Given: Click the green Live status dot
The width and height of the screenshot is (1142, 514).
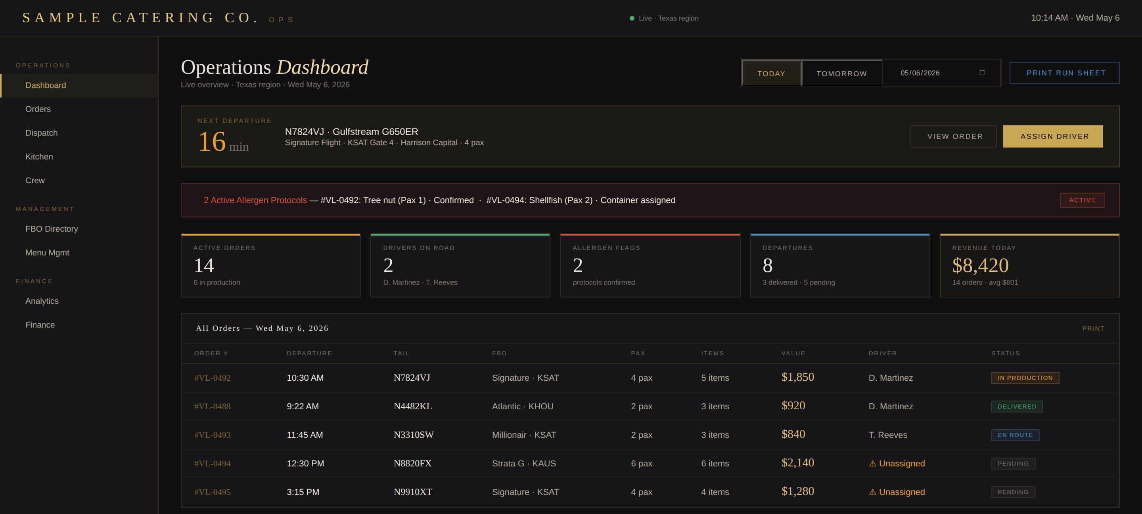Looking at the screenshot, I should 632,18.
